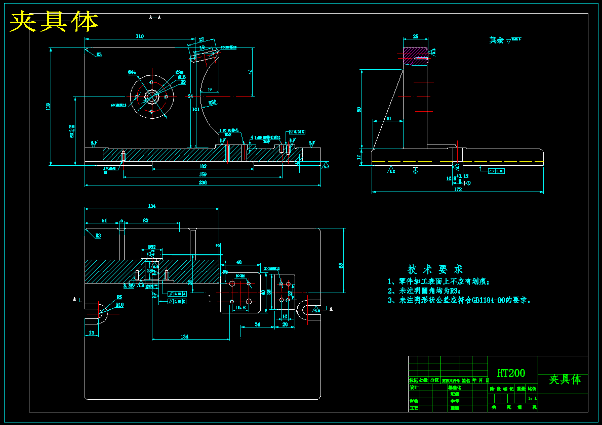602x425 pixels.
Task: Click the 110 dimension in section view
Action: (x=140, y=36)
